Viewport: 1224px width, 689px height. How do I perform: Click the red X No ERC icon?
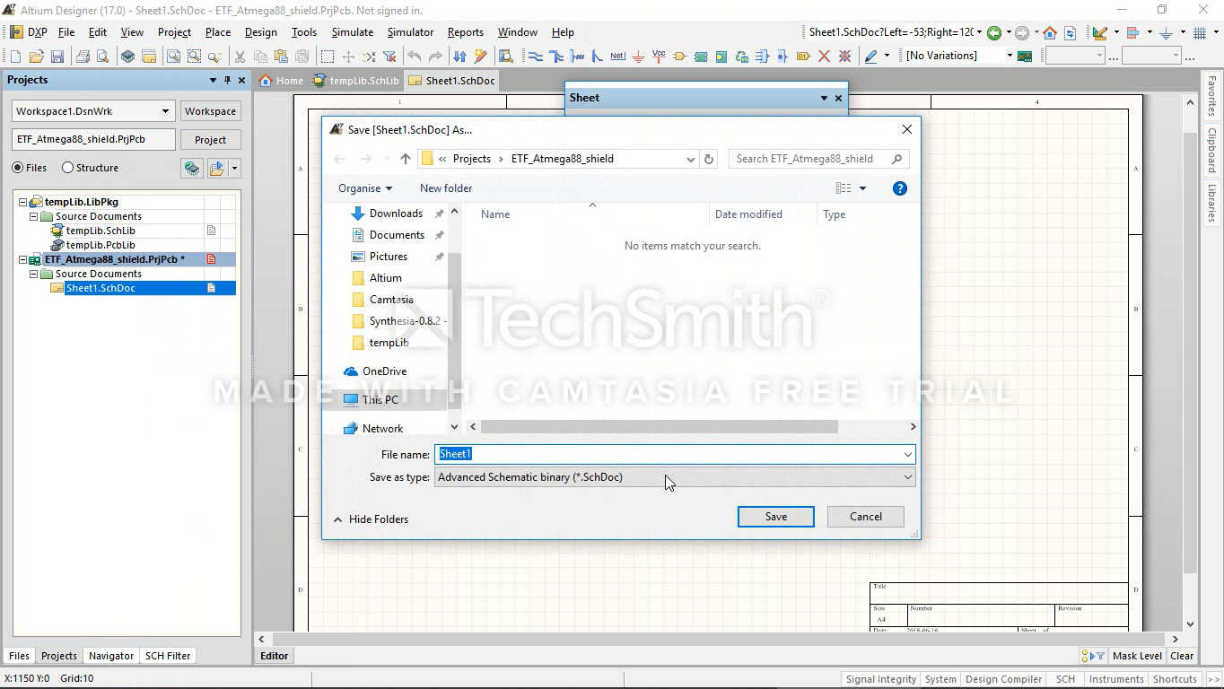824,57
